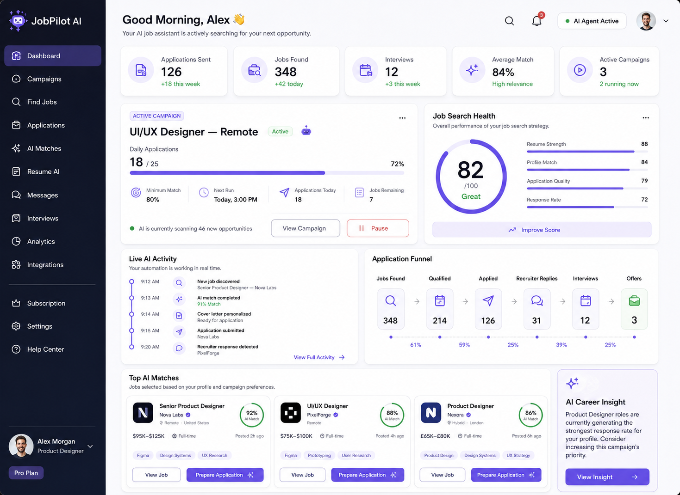Click the JobPilot AI robot logo
The height and width of the screenshot is (495, 680).
[18, 21]
